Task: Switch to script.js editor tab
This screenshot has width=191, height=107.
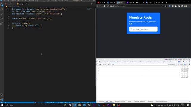Action: (x=21, y=4)
